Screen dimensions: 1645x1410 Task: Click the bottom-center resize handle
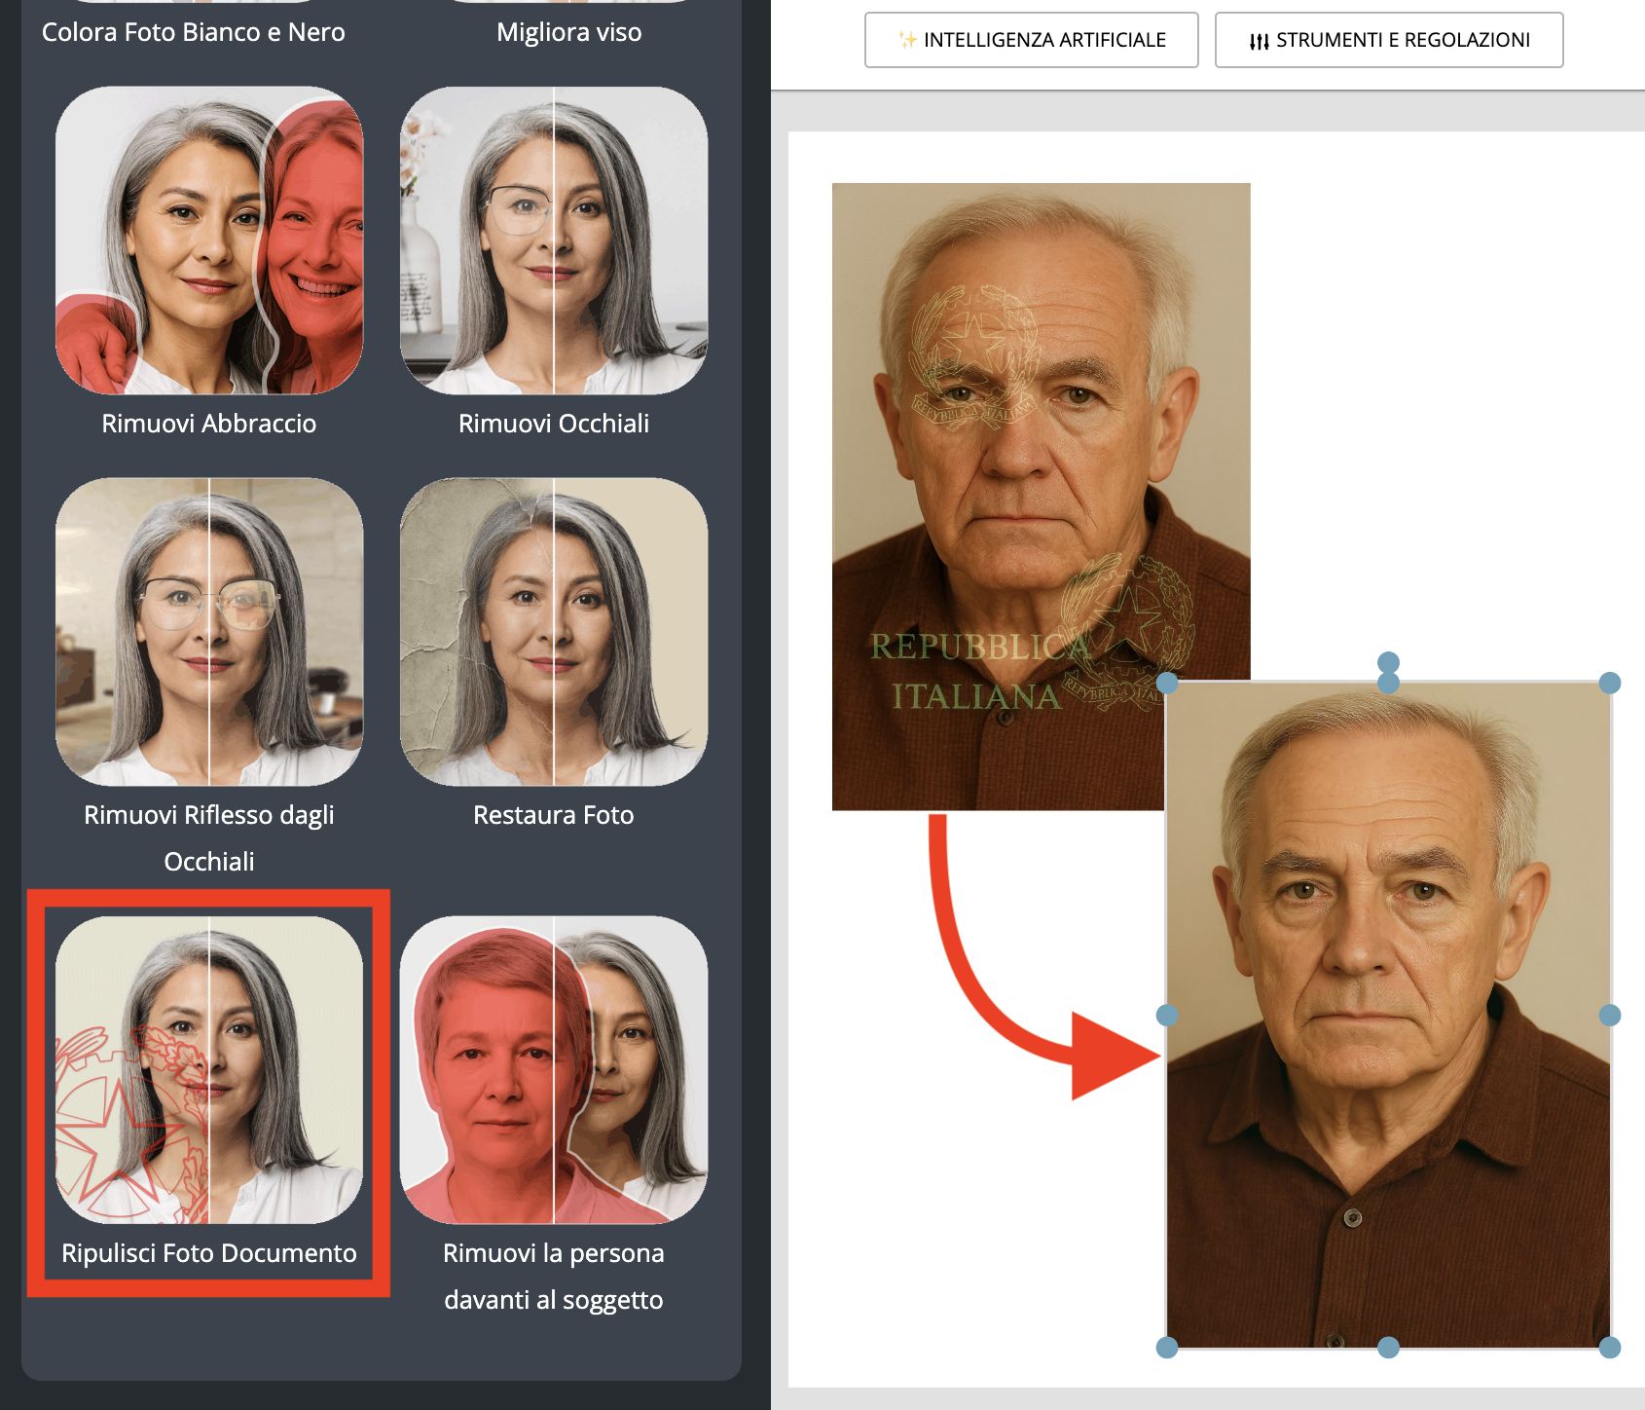pos(1388,1348)
